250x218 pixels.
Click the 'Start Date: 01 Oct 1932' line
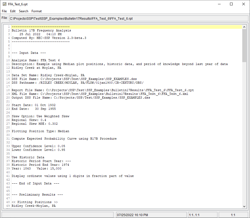pos(34,105)
